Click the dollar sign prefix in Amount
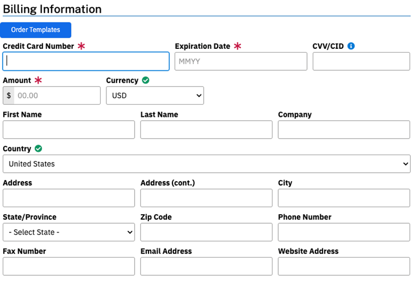Viewport: 415px width, 288px height. coord(9,96)
